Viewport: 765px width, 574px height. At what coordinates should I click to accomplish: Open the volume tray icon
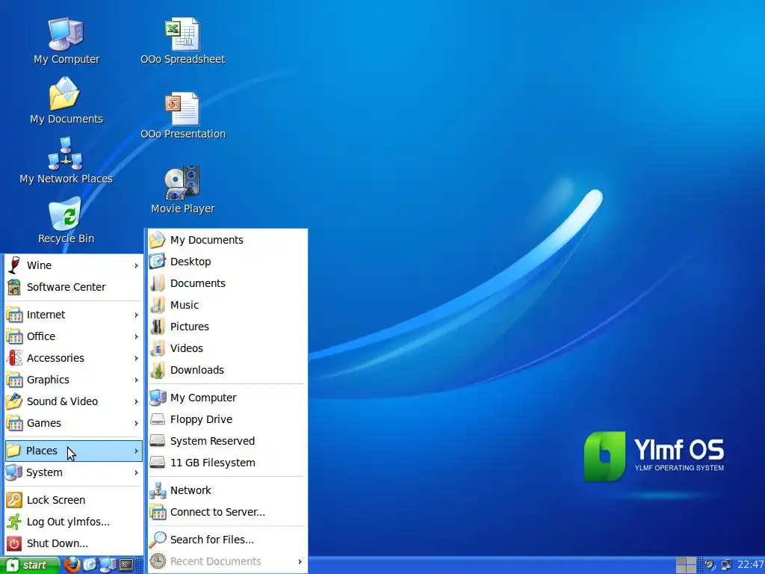710,565
